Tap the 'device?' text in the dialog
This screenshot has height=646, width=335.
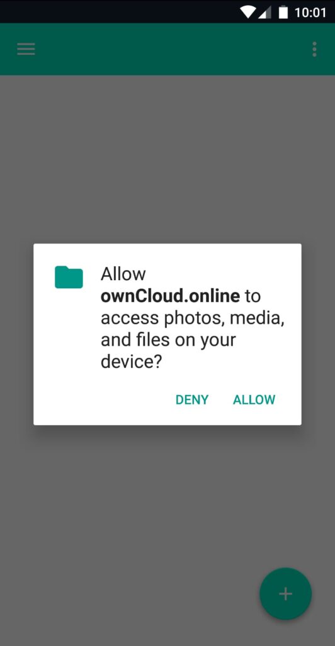click(132, 362)
